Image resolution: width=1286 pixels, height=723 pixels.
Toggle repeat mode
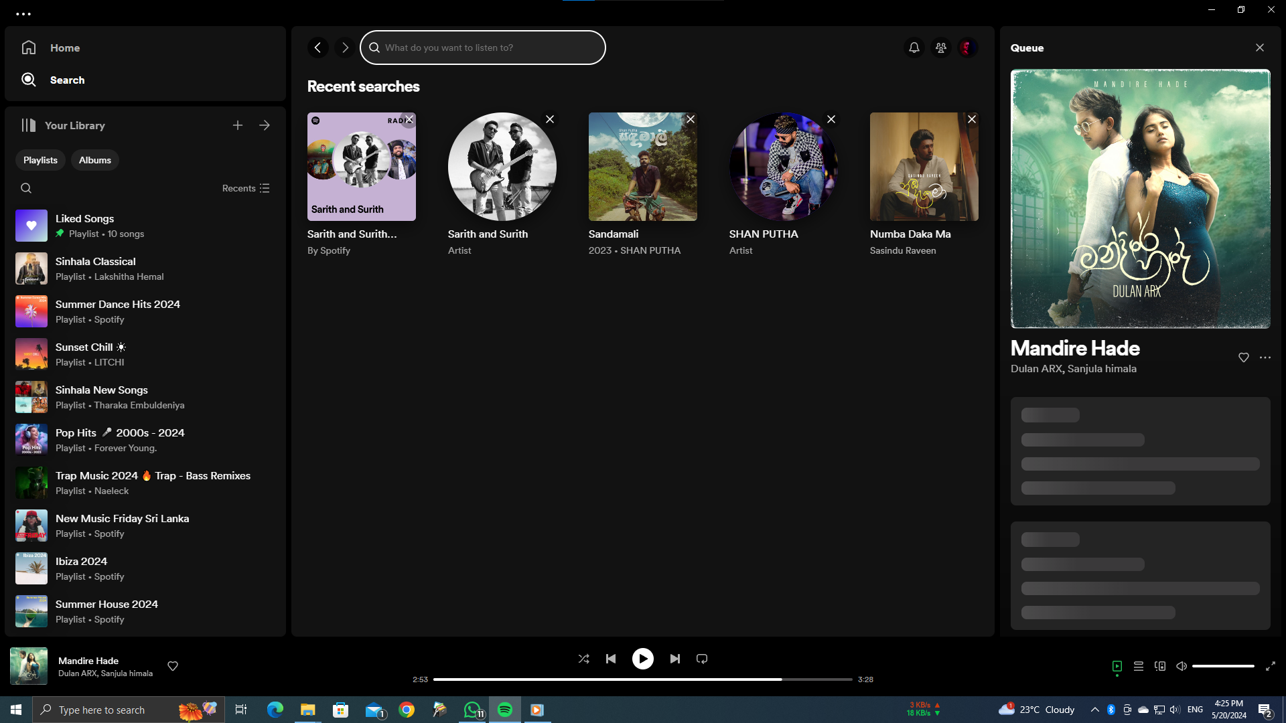point(702,659)
